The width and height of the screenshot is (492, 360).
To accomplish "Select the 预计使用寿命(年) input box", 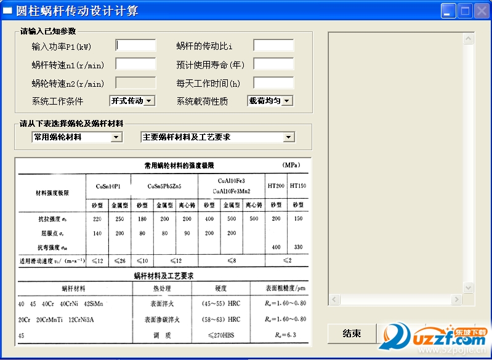I will point(273,64).
